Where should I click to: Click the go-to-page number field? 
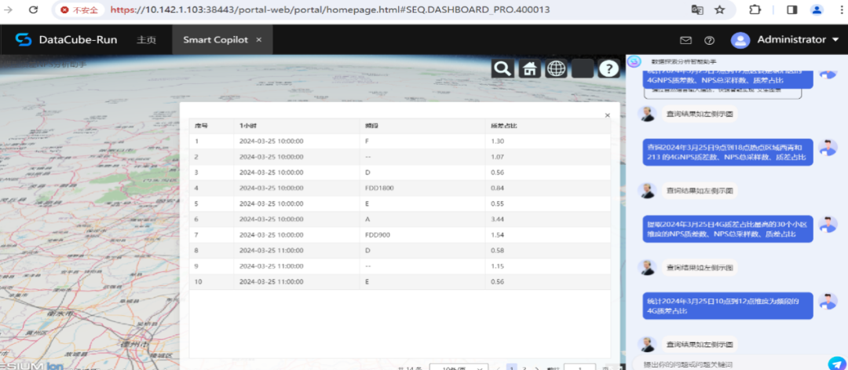point(579,368)
